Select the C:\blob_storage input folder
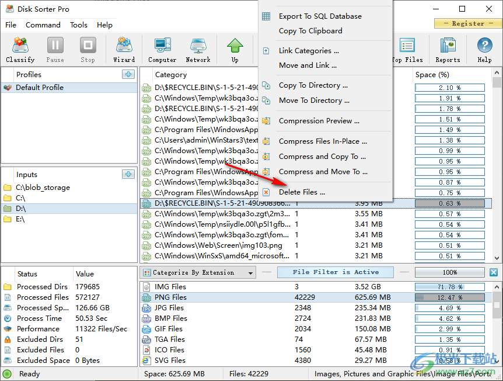 point(69,188)
